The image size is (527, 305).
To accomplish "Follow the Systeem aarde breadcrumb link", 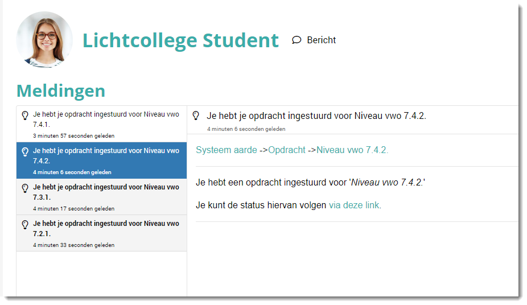I will coord(227,150).
